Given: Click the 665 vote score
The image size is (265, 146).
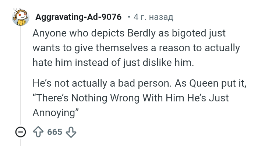Looking at the screenshot, I should pyautogui.click(x=54, y=132).
